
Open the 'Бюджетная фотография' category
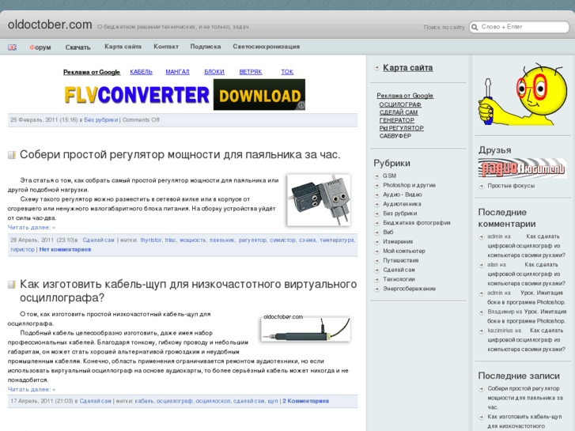[417, 223]
